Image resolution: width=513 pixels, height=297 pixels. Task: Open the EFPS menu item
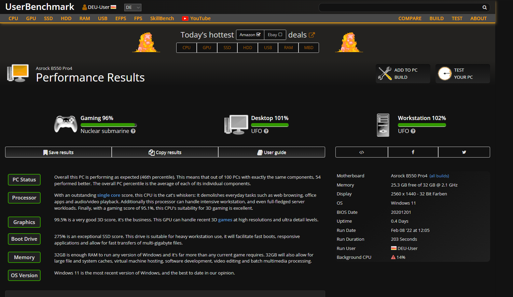pos(121,18)
